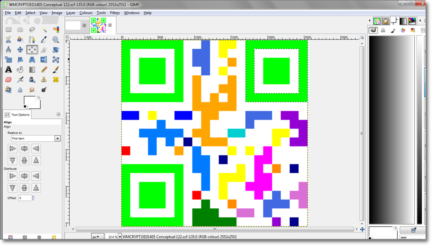
Task: Select the GIMP colour selector tab
Action: pyautogui.click(x=373, y=30)
